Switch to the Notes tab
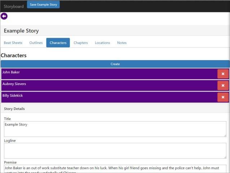Viewport: 230px width, 173px height. (122, 43)
